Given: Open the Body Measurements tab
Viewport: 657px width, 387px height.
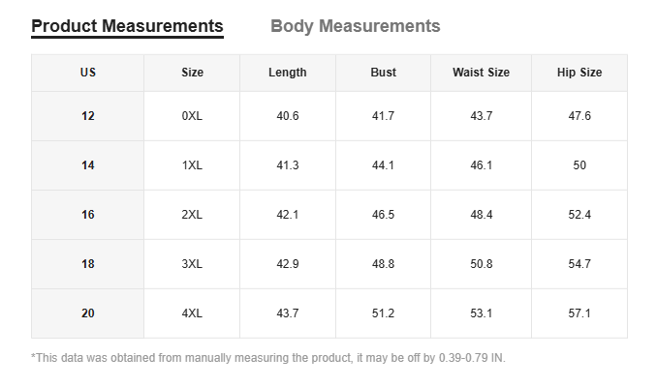Looking at the screenshot, I should pos(355,26).
